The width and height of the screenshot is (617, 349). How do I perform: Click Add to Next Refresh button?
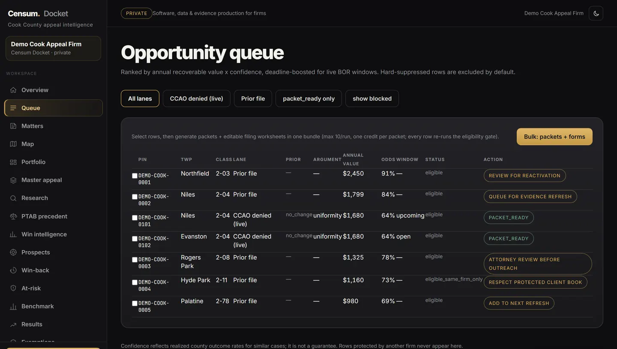point(519,303)
